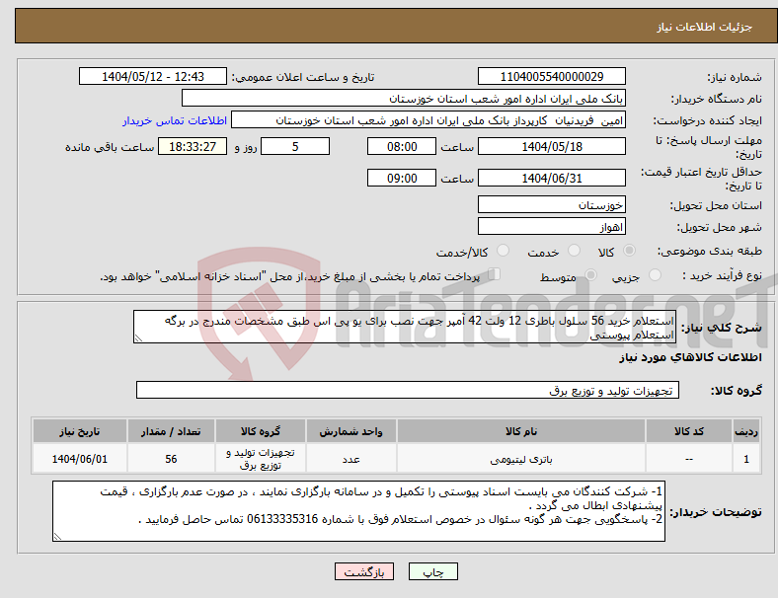Click the واحد شمارش column header
Image resolution: width=778 pixels, height=598 pixels.
pyautogui.click(x=350, y=431)
